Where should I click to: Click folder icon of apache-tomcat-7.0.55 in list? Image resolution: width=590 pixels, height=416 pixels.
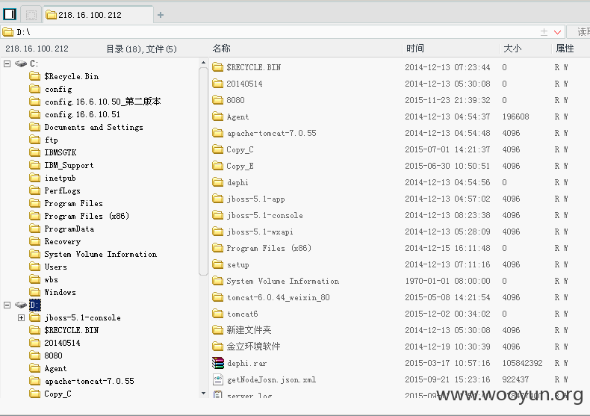pos(218,133)
